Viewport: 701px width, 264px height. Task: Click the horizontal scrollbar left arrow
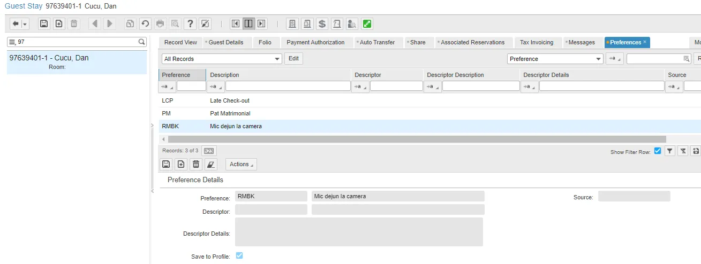(163, 139)
